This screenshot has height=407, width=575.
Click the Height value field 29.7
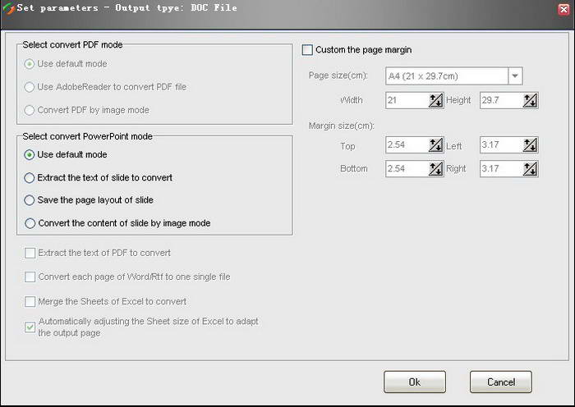click(502, 100)
